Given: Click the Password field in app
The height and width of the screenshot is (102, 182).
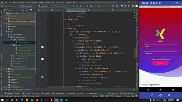Looking at the screenshot, I should [160, 54].
